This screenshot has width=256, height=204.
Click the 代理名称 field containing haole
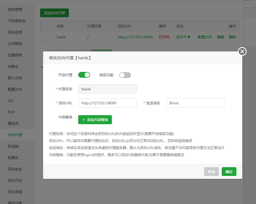[x=107, y=89]
